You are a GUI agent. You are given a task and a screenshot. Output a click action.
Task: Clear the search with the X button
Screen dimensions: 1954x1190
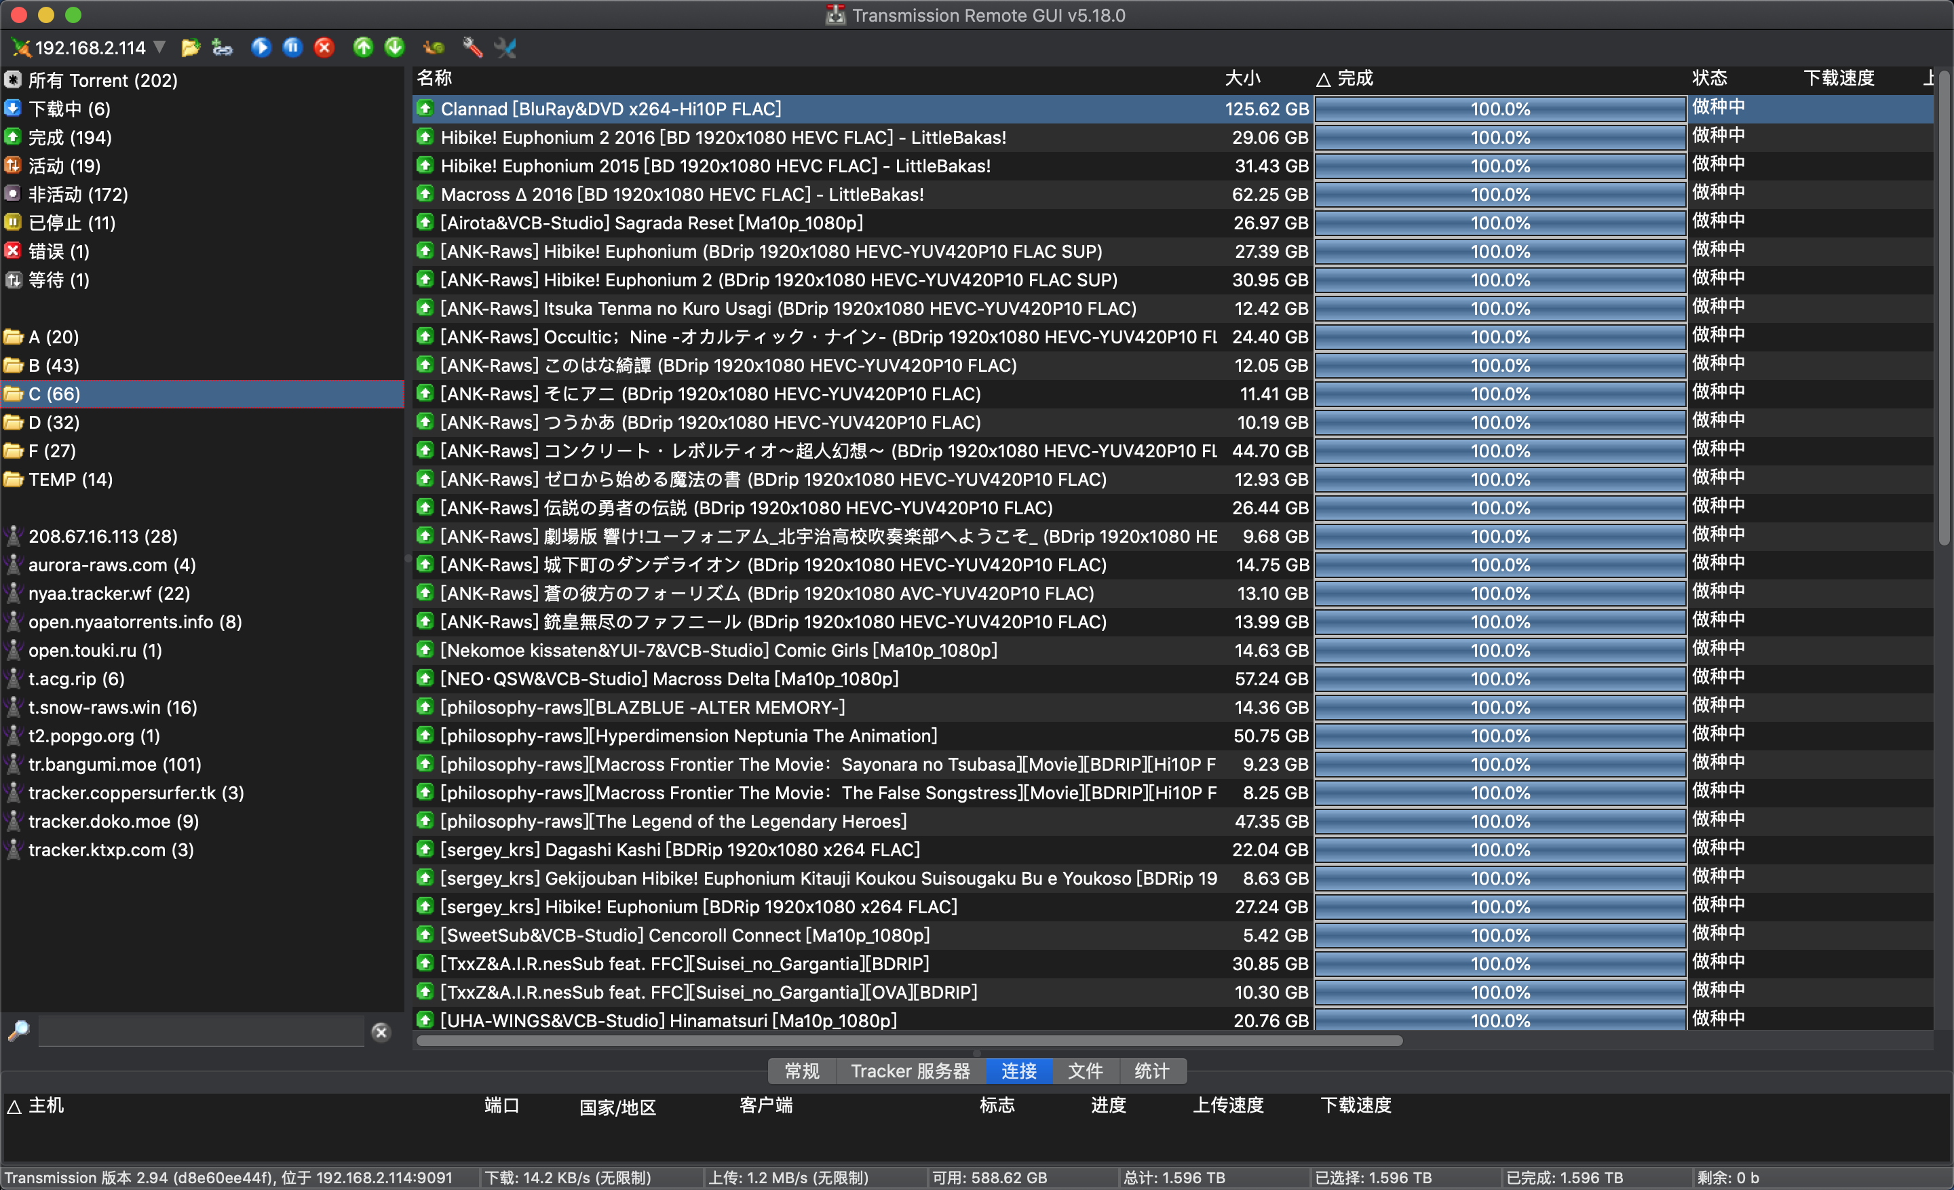[x=381, y=1031]
